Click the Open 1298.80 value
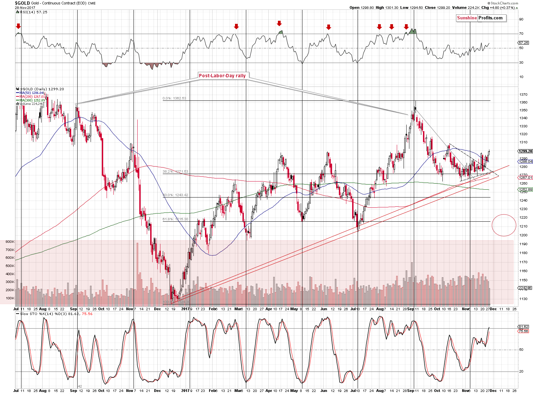533x394 pixels. 362,7
